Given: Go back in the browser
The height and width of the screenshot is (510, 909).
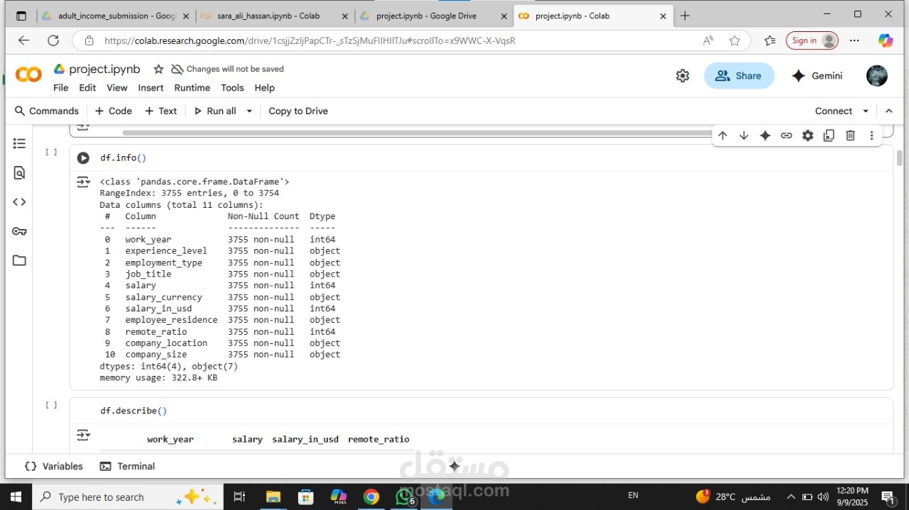Looking at the screenshot, I should 23,40.
